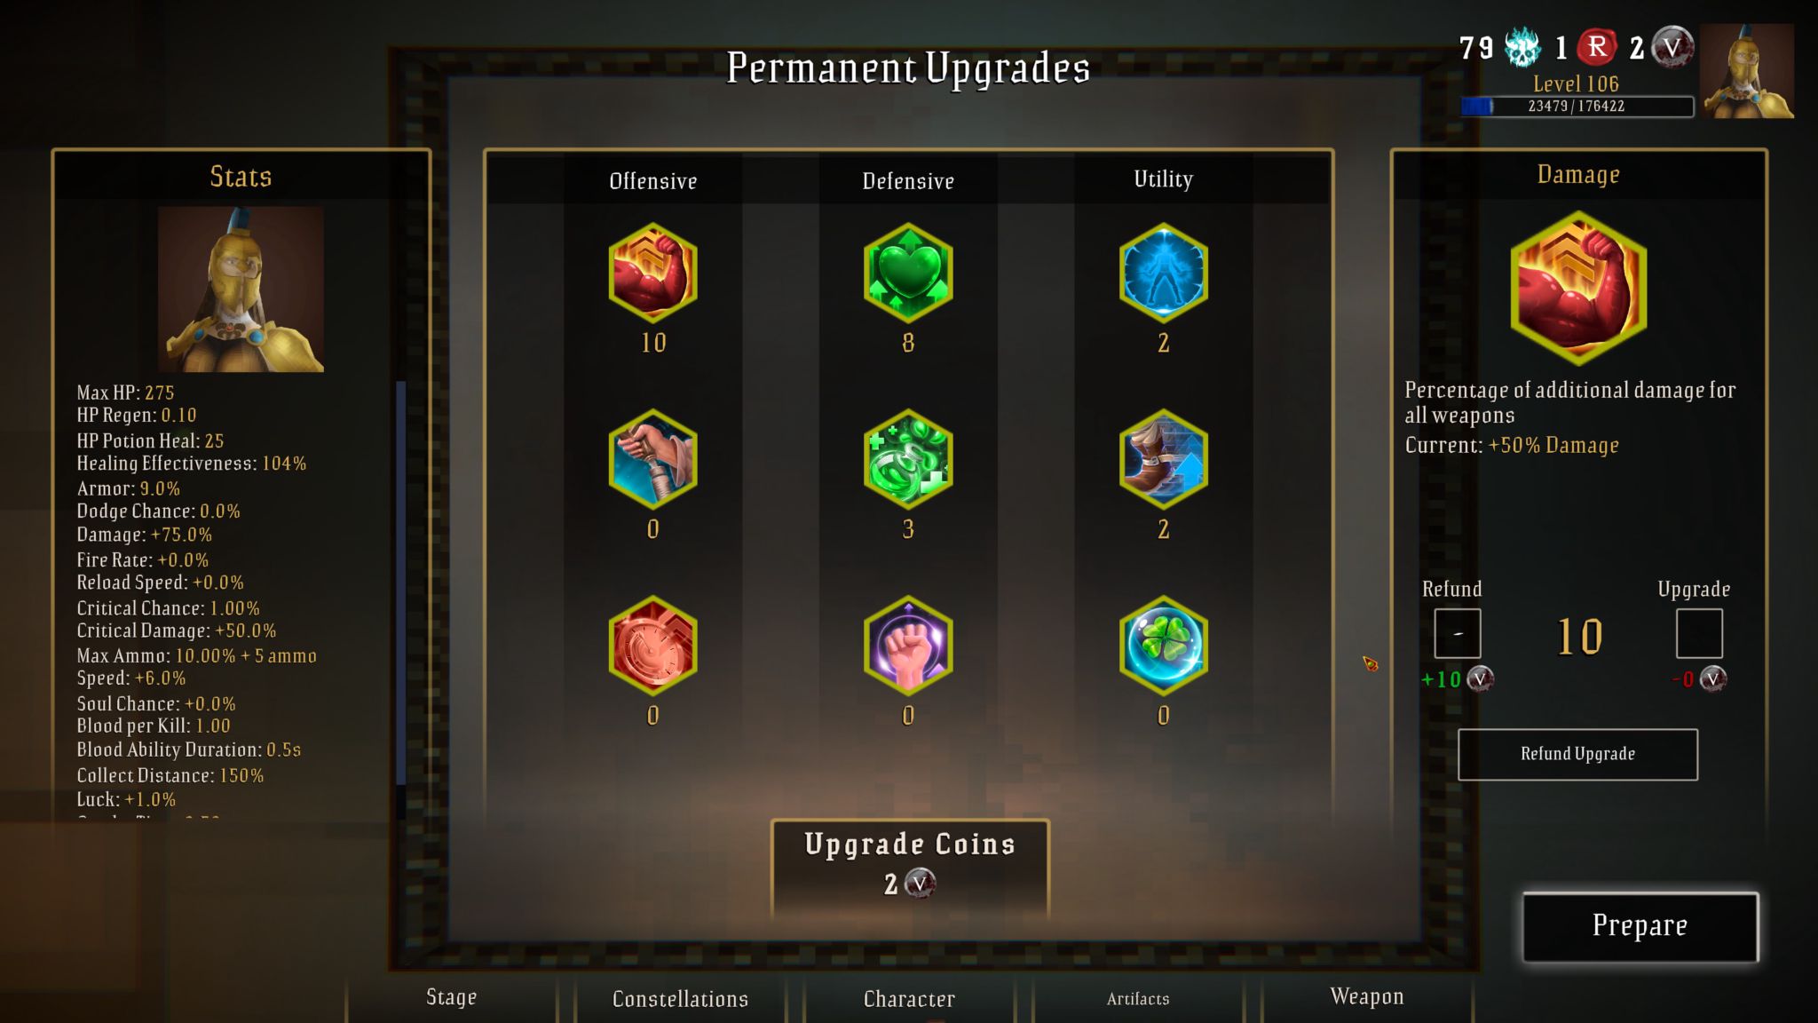Screen dimensions: 1818x1023
Task: Select the raised fist purple upgrade
Action: 908,646
